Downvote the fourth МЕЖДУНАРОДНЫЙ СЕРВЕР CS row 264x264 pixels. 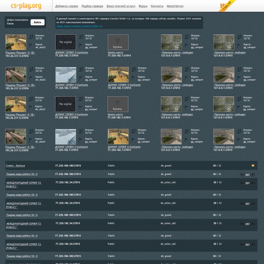[x=253, y=245]
